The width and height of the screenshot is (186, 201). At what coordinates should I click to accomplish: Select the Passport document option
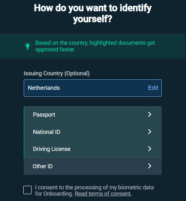pos(93,115)
